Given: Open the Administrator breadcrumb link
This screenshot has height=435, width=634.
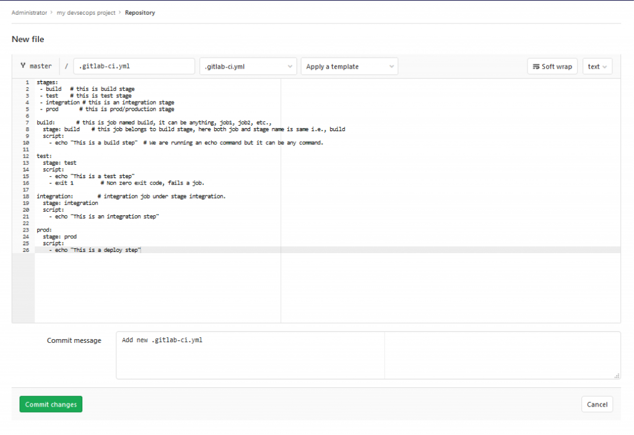Looking at the screenshot, I should coord(29,12).
